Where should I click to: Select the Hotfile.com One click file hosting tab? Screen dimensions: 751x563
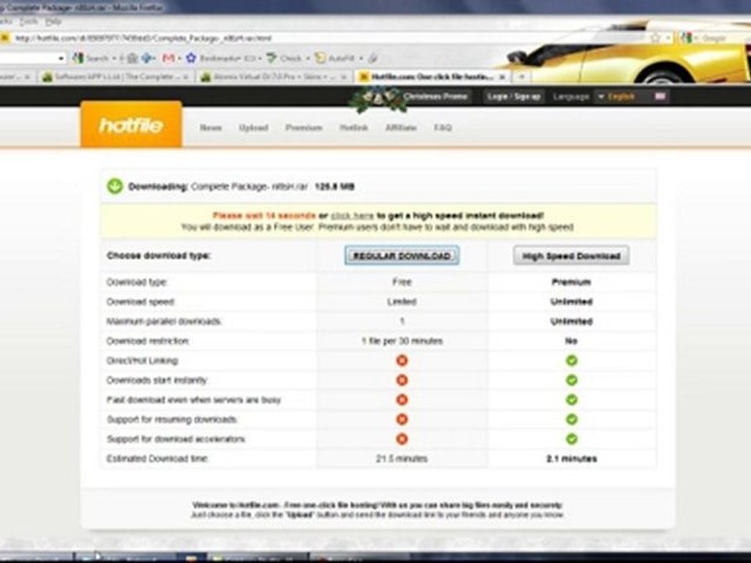(x=432, y=77)
